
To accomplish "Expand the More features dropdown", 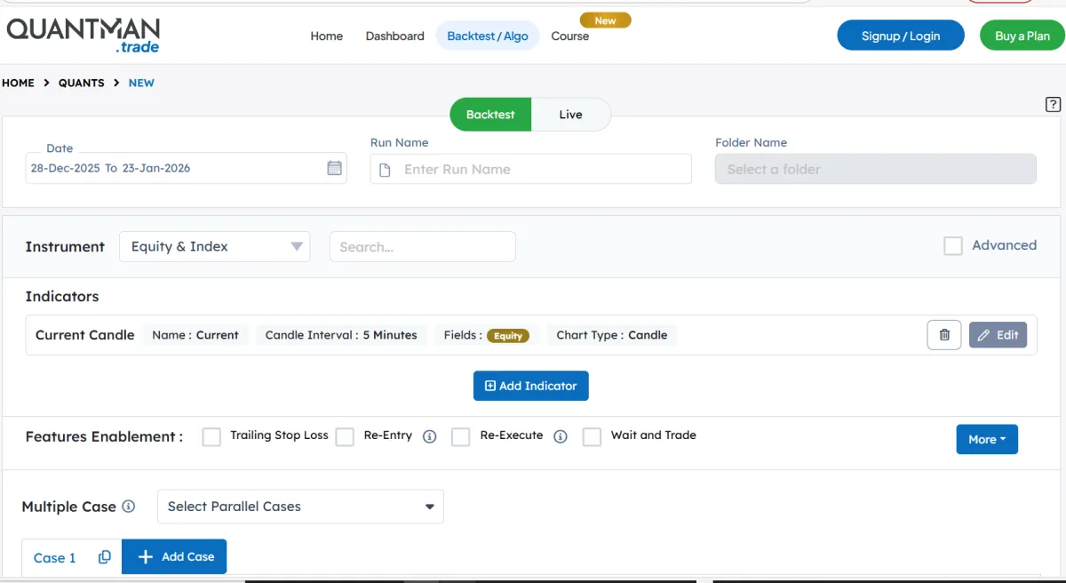I will [987, 439].
